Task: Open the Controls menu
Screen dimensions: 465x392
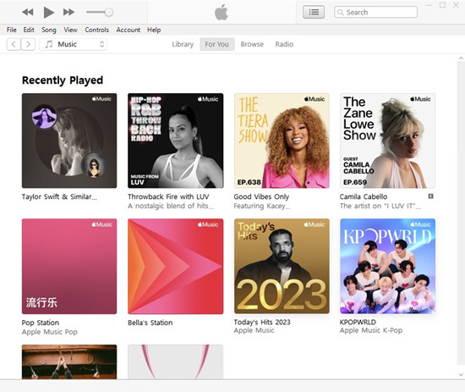Action: (x=97, y=30)
